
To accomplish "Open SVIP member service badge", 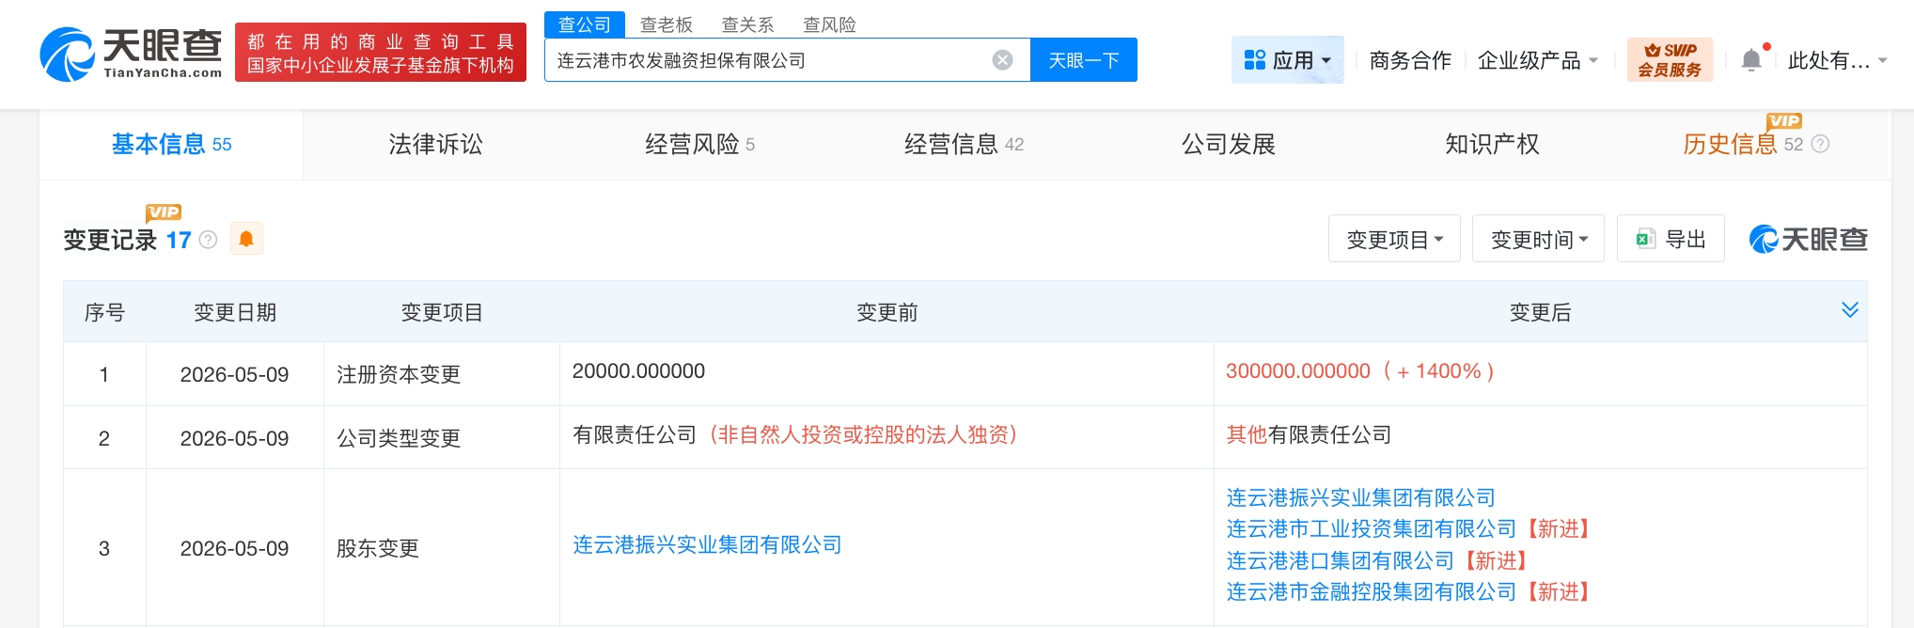I will (x=1670, y=60).
